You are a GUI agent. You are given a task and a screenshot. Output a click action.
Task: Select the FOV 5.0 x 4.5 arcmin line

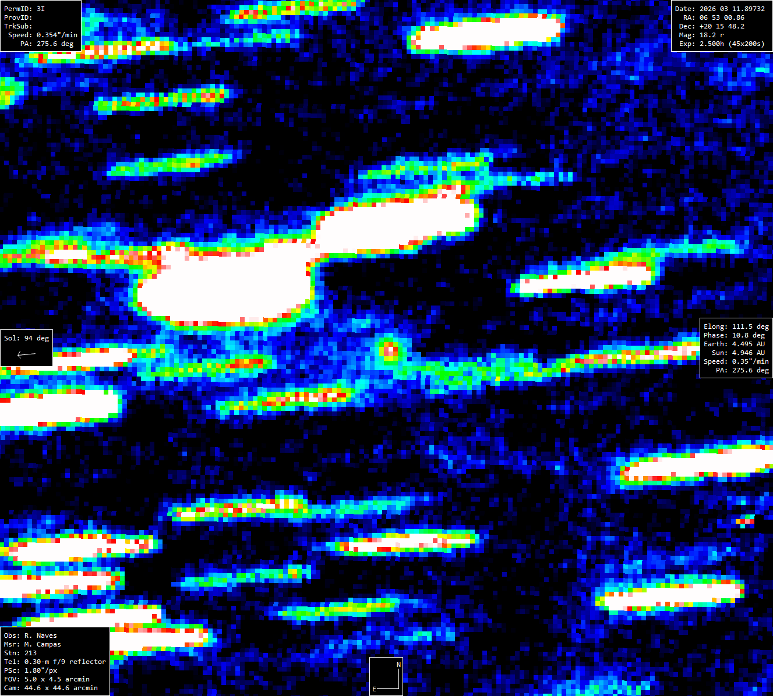(x=47, y=679)
